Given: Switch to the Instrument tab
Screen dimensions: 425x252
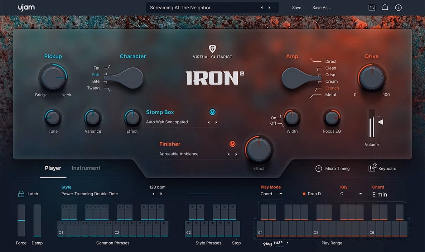Looking at the screenshot, I should 86,168.
